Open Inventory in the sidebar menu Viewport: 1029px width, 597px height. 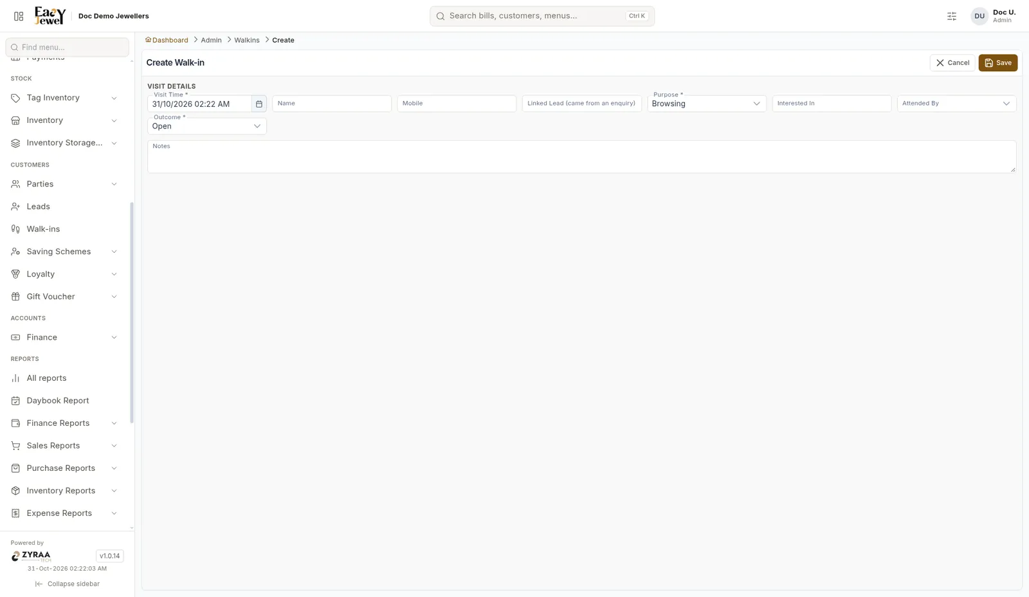coord(64,120)
